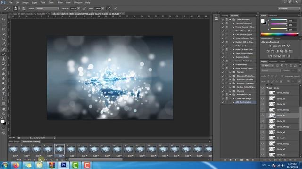Enable airbrush mode in options bar

pos(109,8)
